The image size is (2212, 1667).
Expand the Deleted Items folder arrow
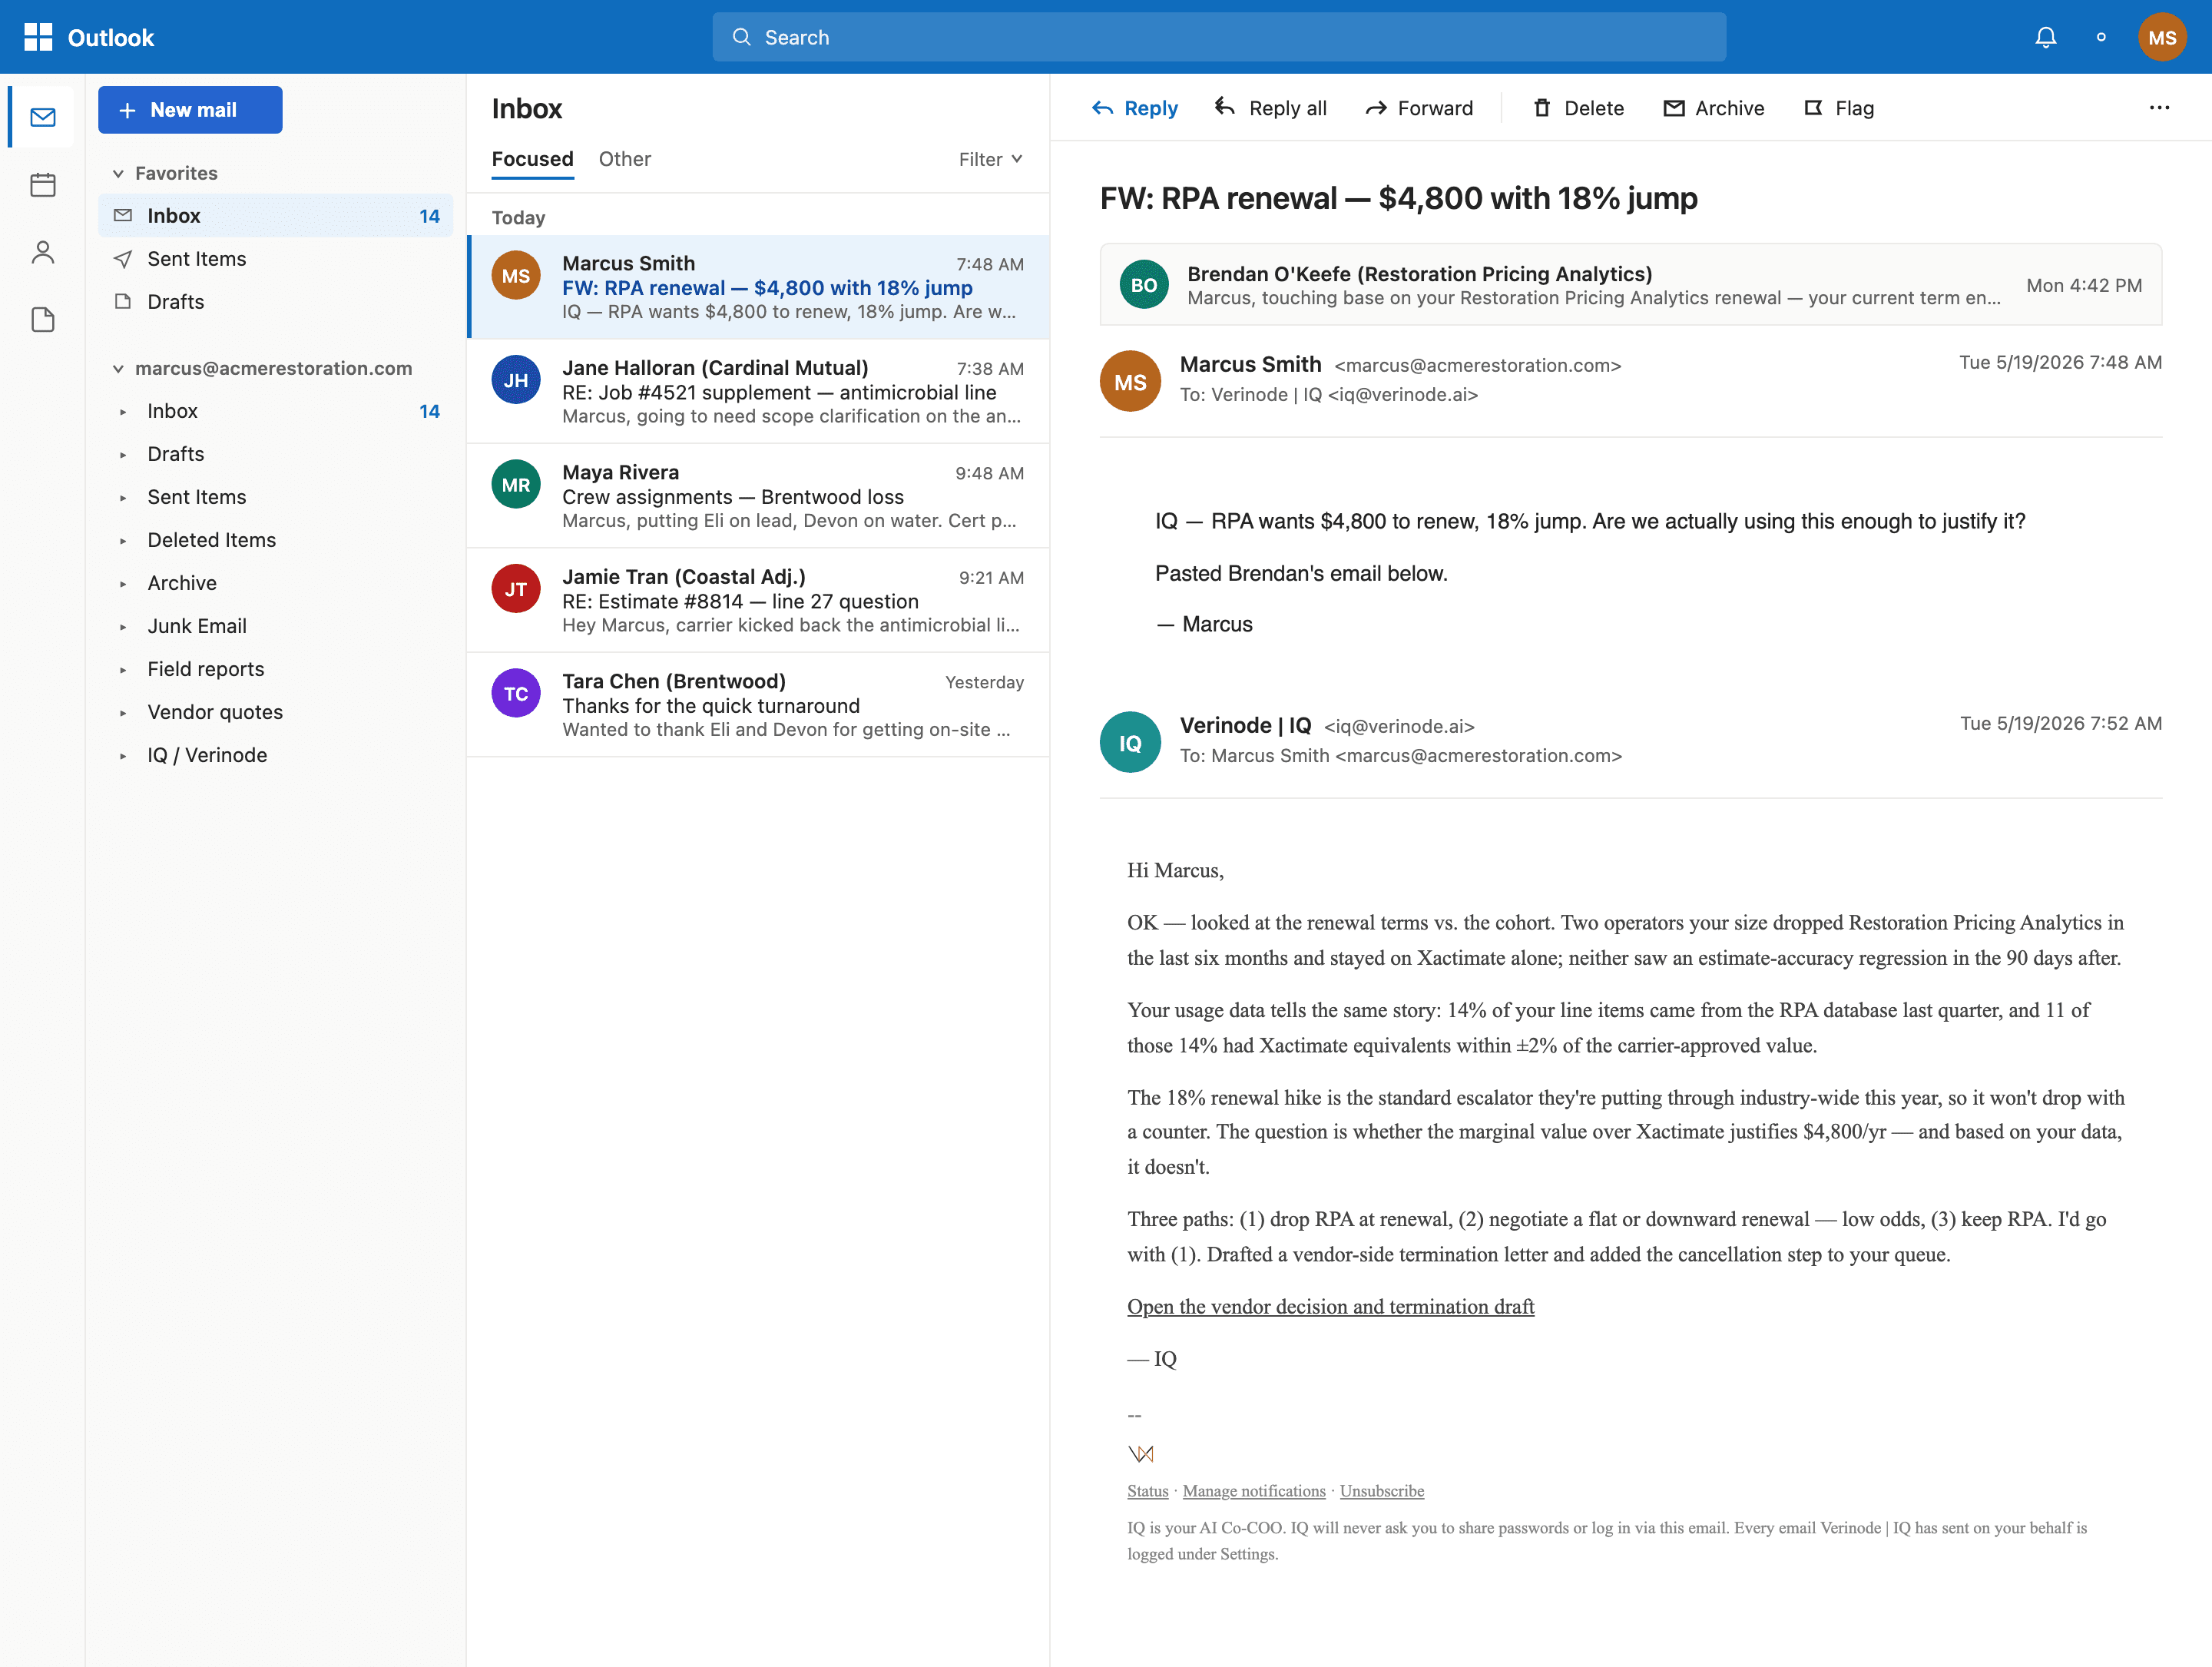[123, 541]
